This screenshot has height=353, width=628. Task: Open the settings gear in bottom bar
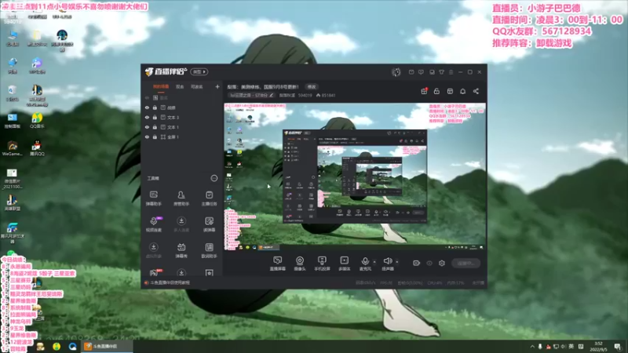point(442,263)
